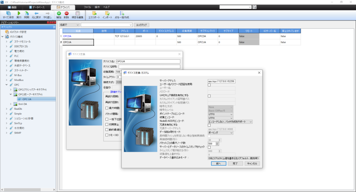Viewport: 356px width, 192px height.
Task: Click the 同期 sync toolbar icon
Action: [27, 13]
